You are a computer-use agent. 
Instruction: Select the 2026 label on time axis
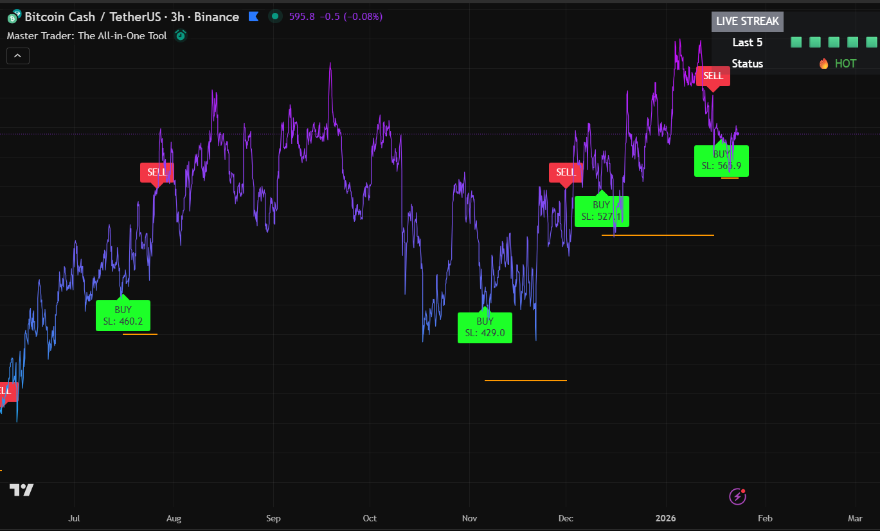665,518
